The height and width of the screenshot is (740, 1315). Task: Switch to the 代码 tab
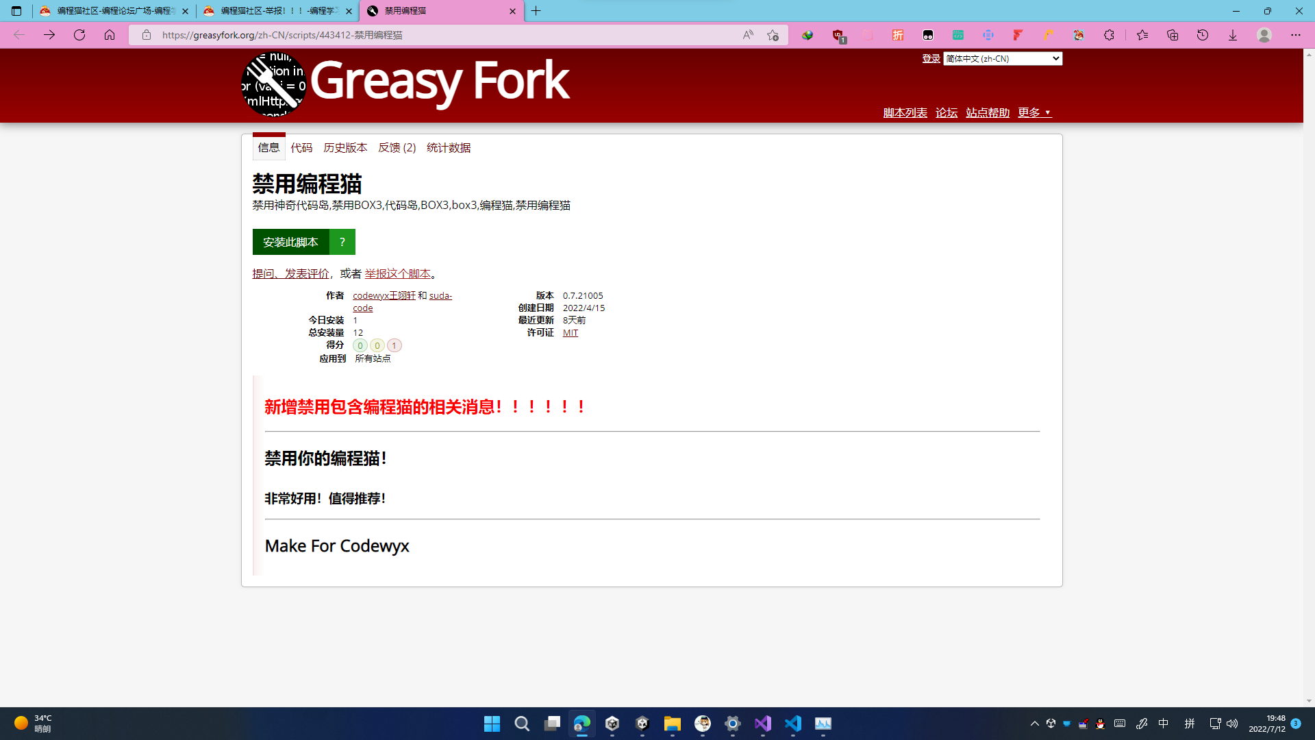click(x=301, y=147)
